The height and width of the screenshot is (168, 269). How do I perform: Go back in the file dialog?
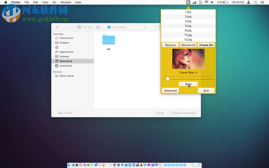coord(66,27)
